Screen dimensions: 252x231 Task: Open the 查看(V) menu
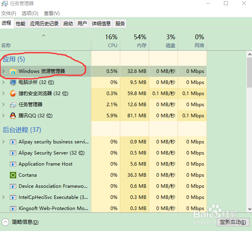coord(51,13)
